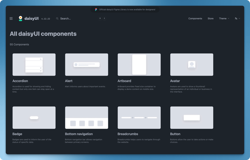Viewport: 250px width, 160px height.
Task: Click the daisyUI logo icon
Action: pyautogui.click(x=20, y=19)
